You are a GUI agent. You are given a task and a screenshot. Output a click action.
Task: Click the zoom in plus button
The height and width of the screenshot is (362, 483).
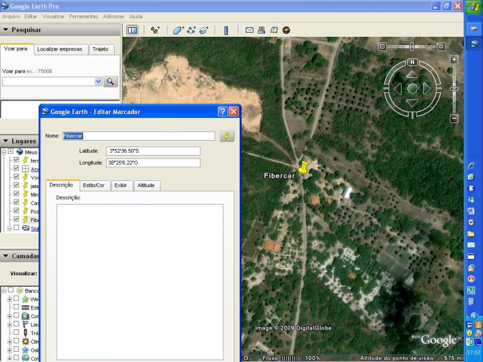[454, 59]
